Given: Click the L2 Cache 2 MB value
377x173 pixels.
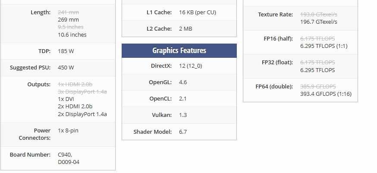Looking at the screenshot, I should [185, 29].
